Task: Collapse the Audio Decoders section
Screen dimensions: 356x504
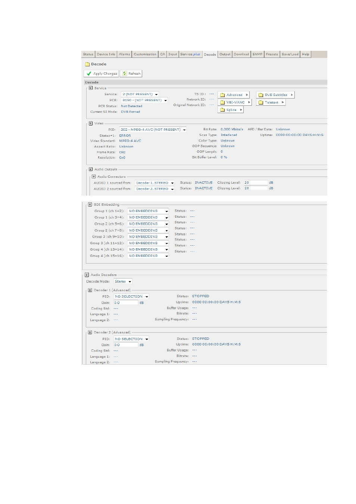Action: [87, 275]
